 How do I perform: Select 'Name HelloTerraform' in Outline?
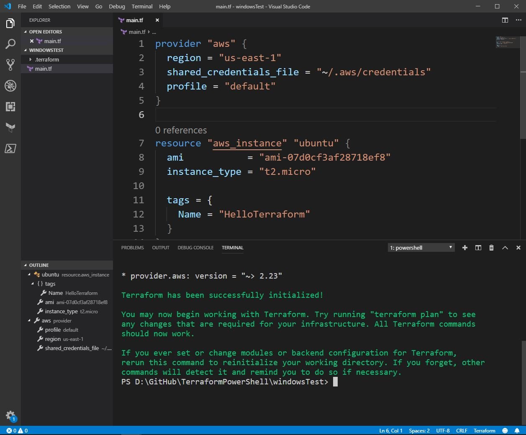click(x=67, y=293)
